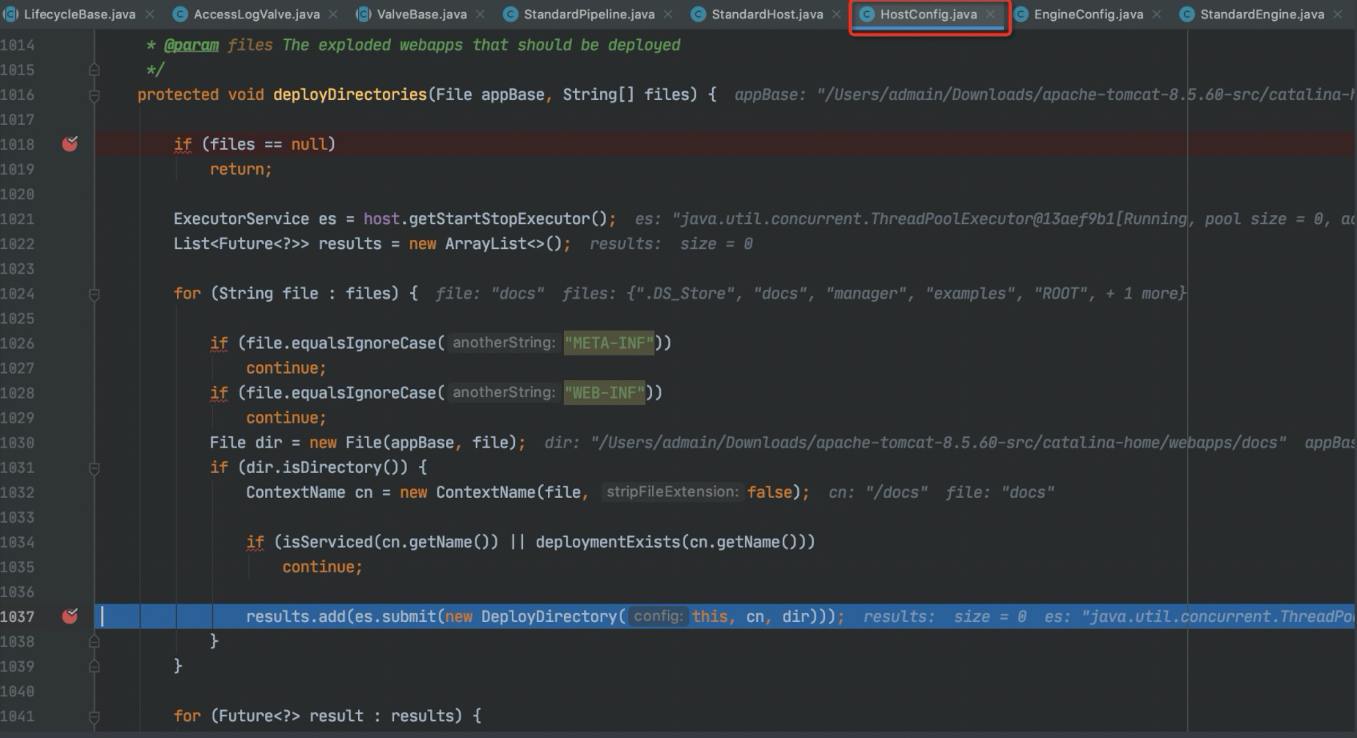Click the stripFileExtension parameter hint

[672, 492]
